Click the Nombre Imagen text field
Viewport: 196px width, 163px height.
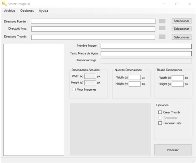146,46
